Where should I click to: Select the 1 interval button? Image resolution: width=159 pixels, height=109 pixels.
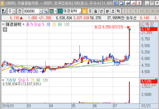click(125, 11)
